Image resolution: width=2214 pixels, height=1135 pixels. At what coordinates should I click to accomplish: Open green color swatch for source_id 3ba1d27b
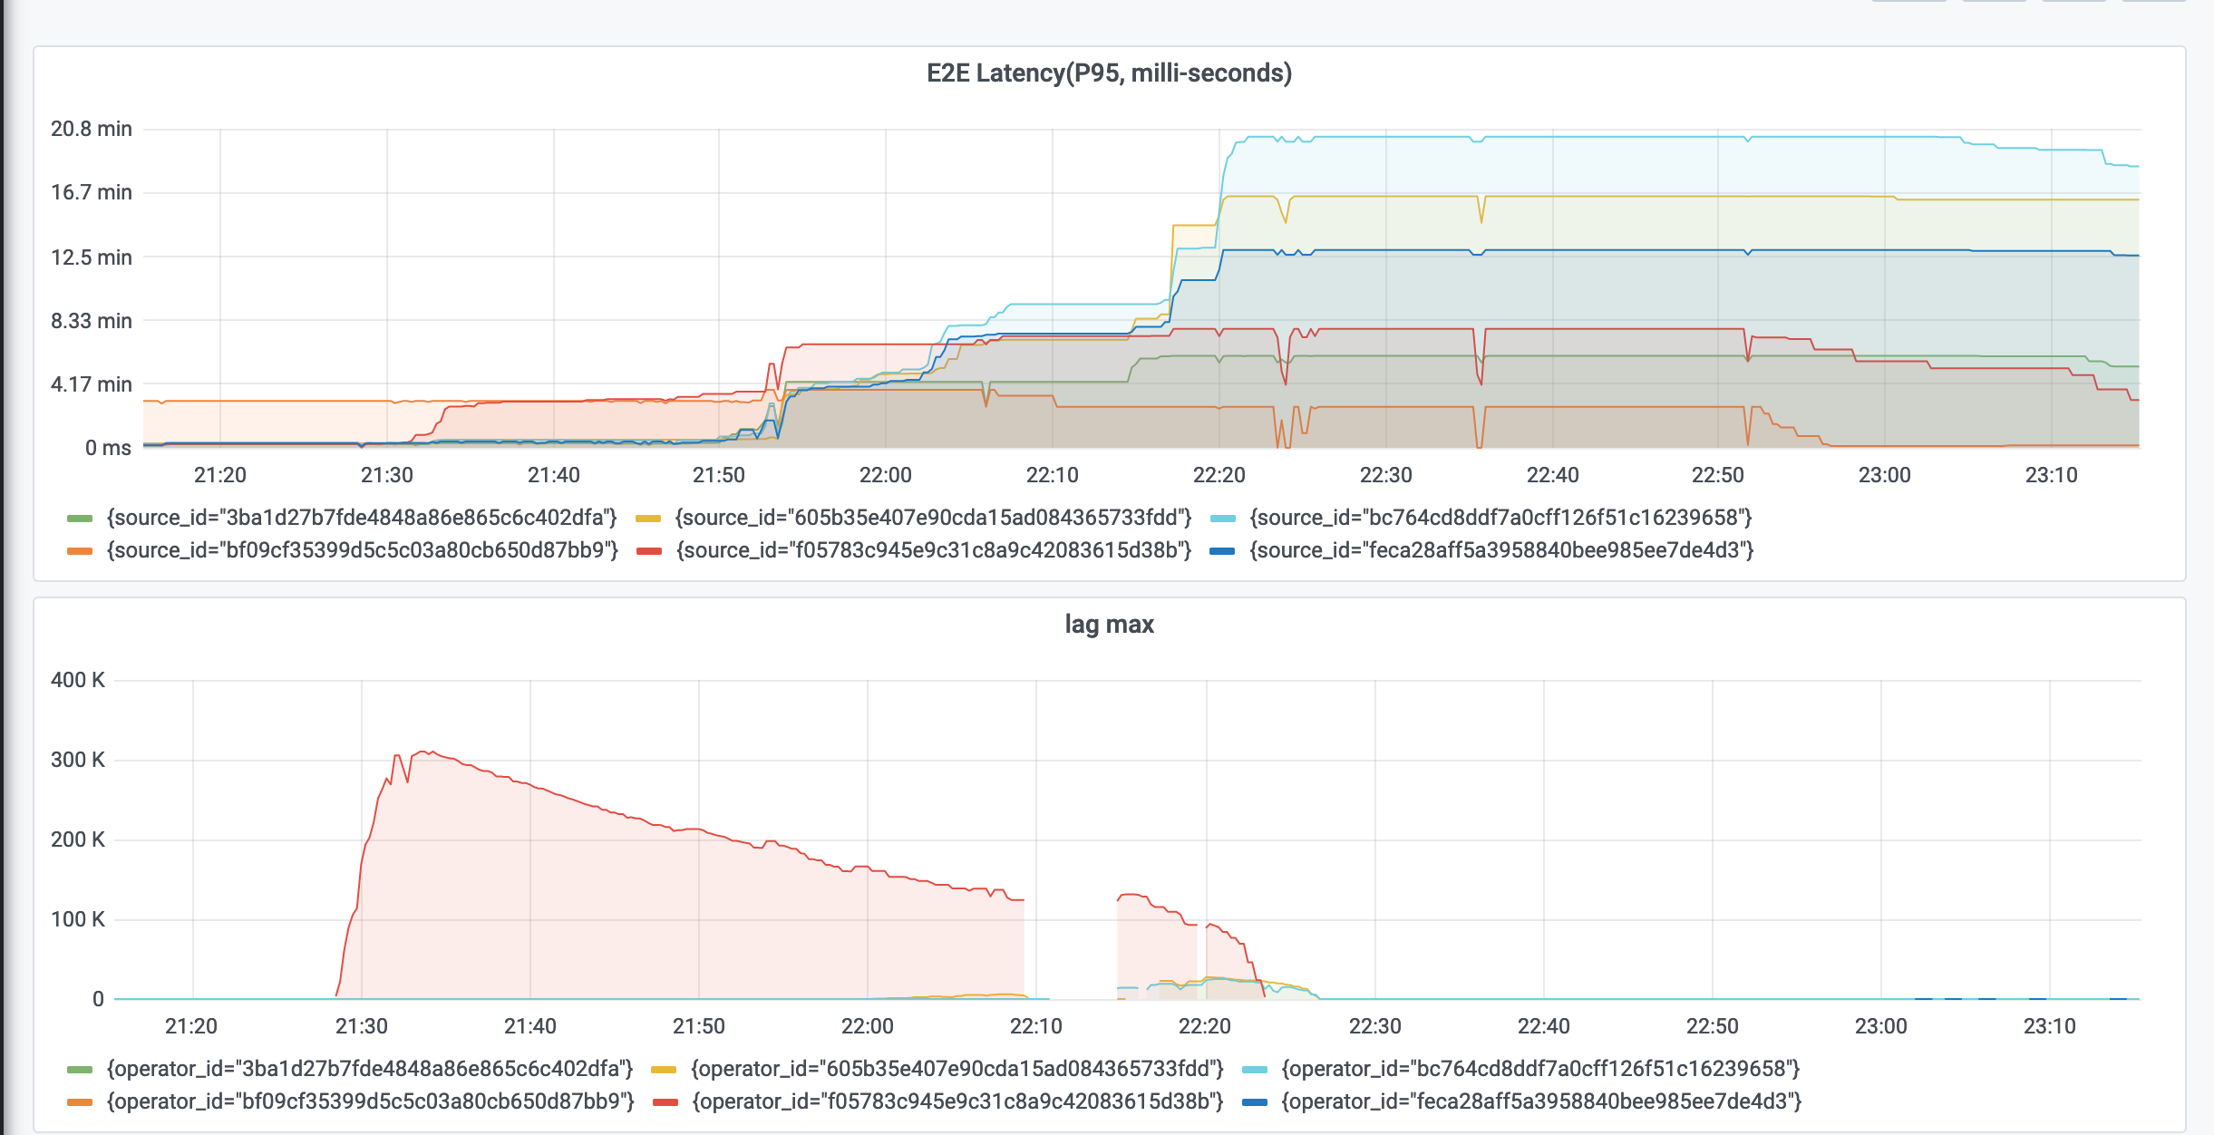(x=80, y=519)
